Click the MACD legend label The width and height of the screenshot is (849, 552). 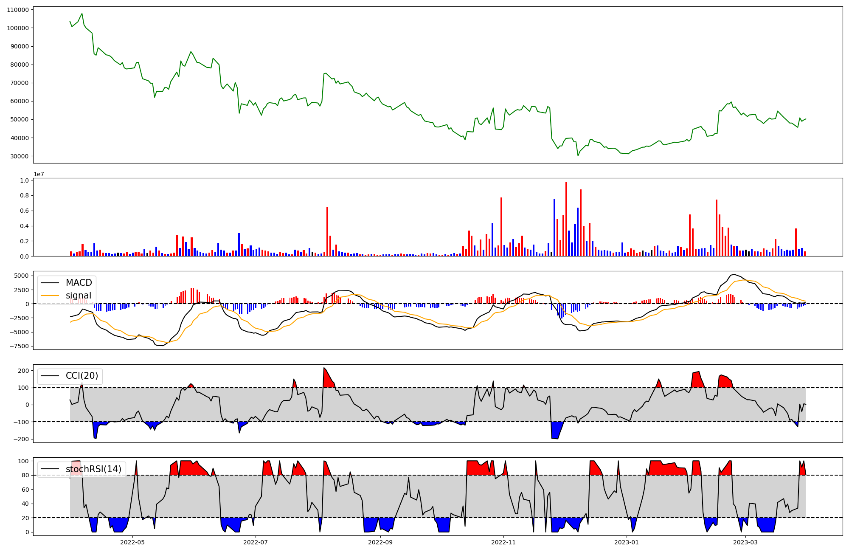(79, 283)
